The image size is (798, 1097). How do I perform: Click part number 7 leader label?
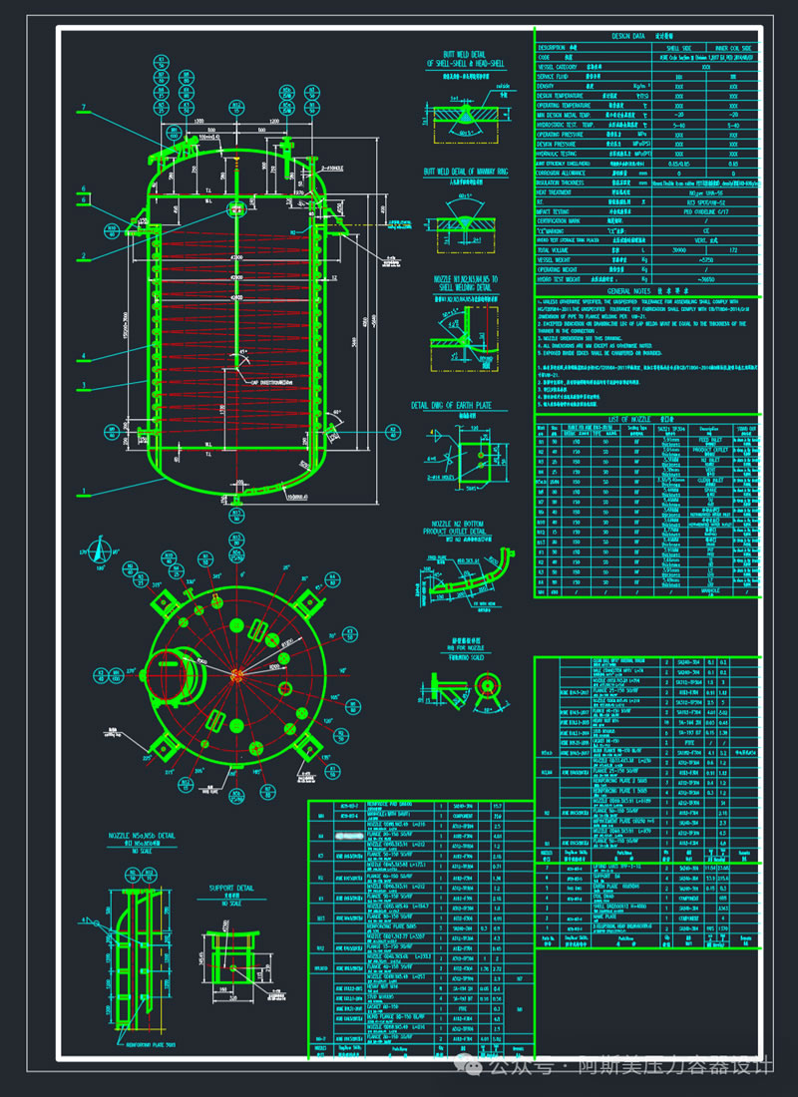pos(85,107)
